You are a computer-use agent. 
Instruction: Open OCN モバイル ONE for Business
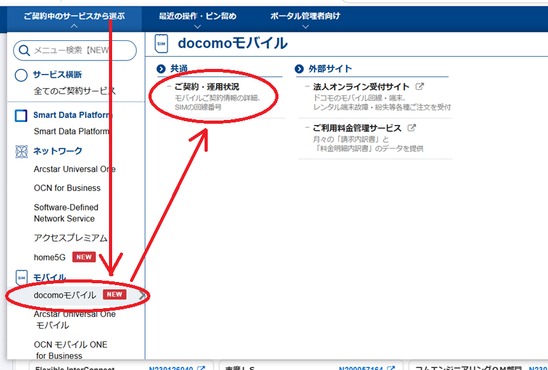point(70,350)
